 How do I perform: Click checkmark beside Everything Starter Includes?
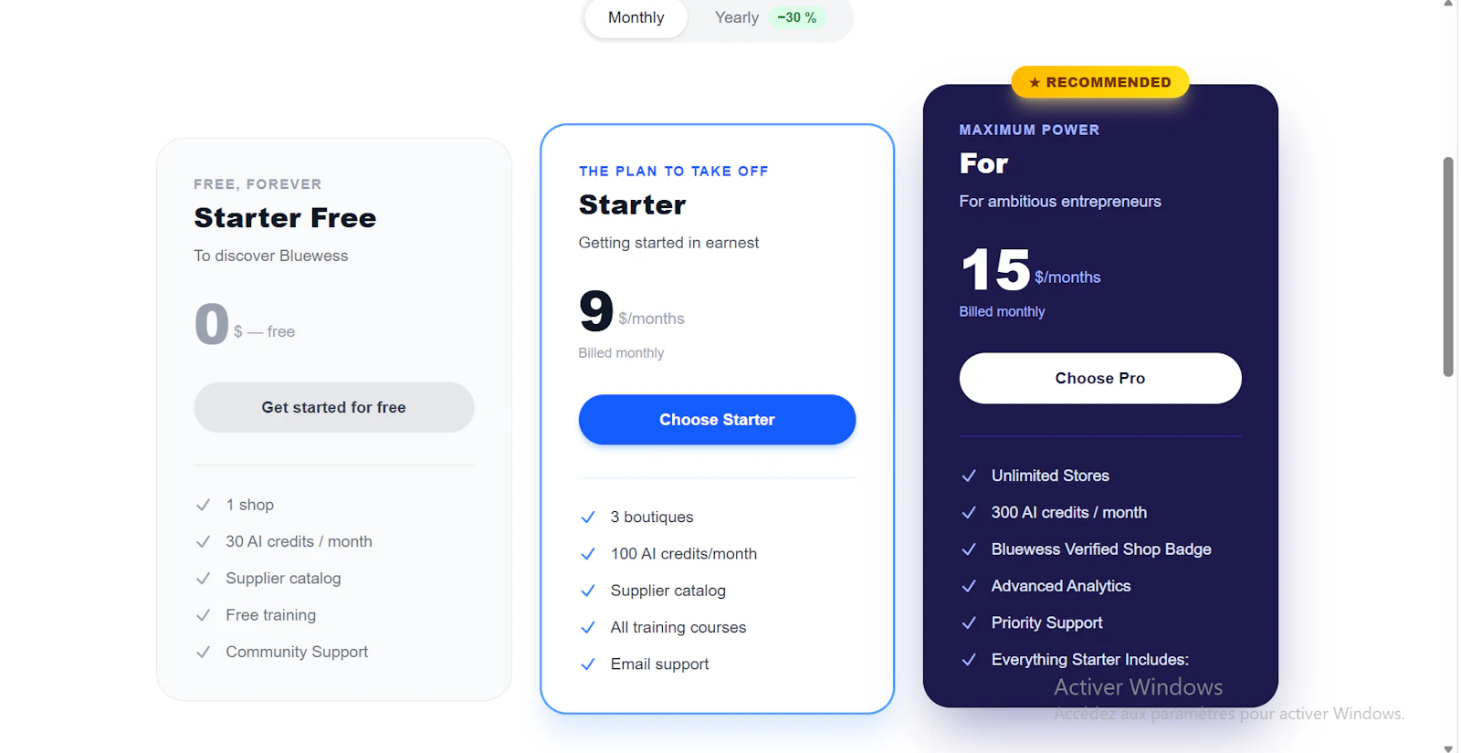pos(969,660)
